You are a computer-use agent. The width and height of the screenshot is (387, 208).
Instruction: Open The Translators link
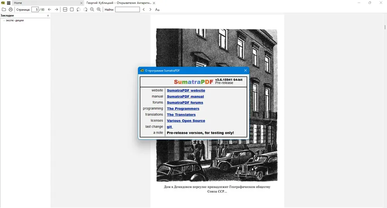click(x=181, y=114)
